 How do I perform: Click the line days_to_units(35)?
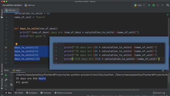point(26,51)
